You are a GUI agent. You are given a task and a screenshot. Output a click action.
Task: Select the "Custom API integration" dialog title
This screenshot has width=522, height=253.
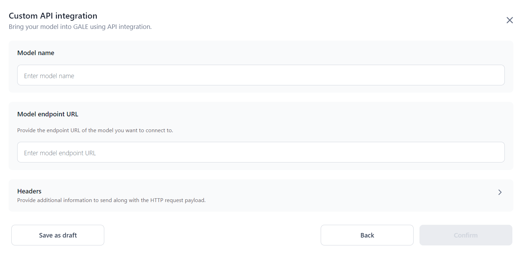pyautogui.click(x=53, y=16)
